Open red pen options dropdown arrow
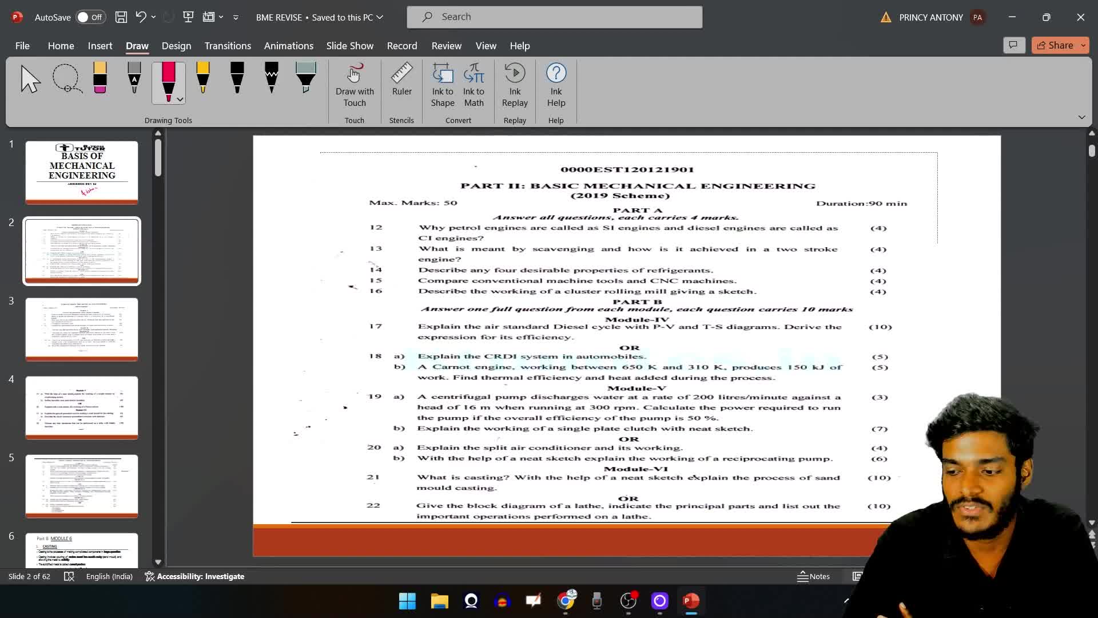Screen dimensions: 1098x618 [x=180, y=100]
